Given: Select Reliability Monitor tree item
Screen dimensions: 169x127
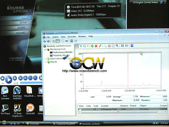Looking at the screenshot, I should pos(62,55).
